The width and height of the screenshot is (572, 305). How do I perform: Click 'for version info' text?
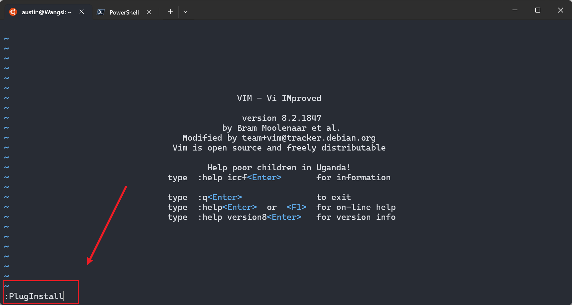click(356, 217)
